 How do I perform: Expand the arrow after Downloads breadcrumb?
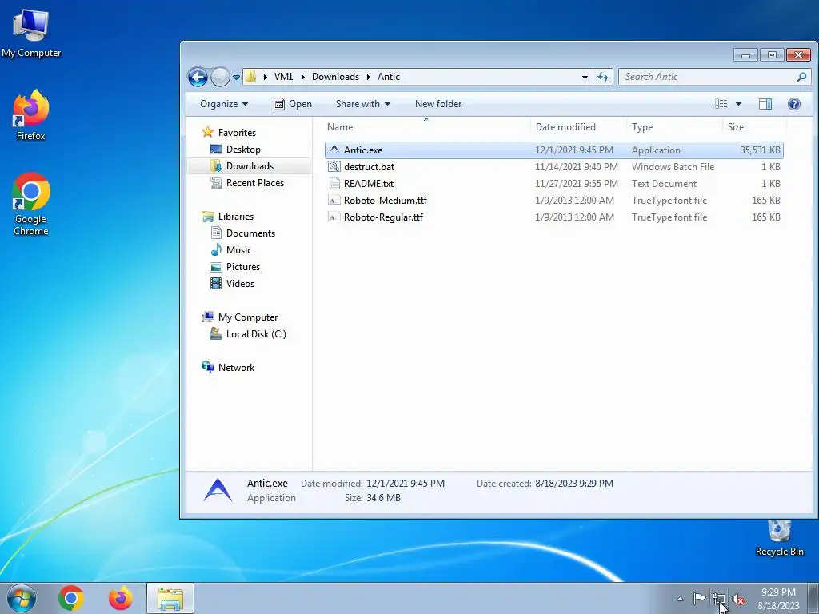pos(368,78)
